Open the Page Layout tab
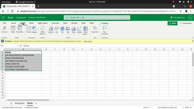This screenshot has height=109, width=194. (42, 23)
